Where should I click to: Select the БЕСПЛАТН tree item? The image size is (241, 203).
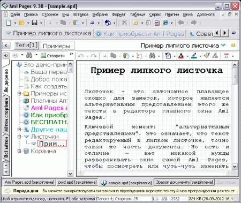click(x=46, y=122)
